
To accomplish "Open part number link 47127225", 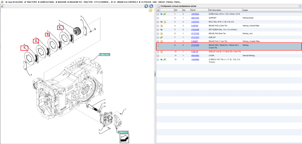I will (195, 45).
